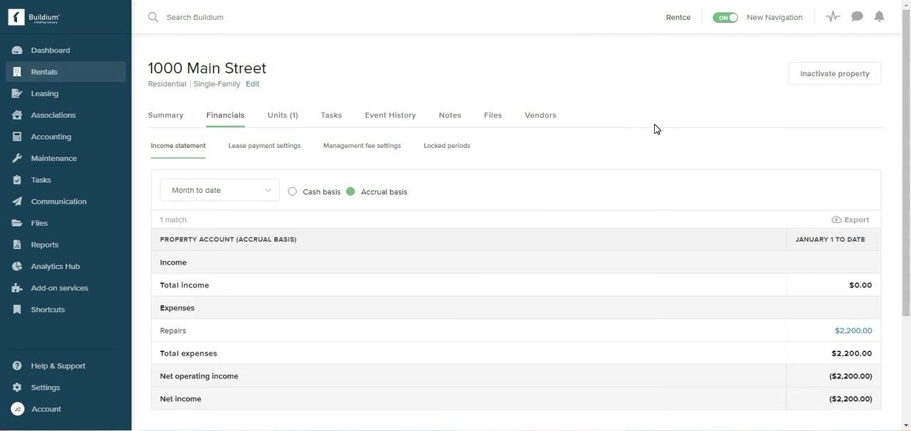Open the Event History tab
Screen dimensions: 911x431
(x=390, y=115)
